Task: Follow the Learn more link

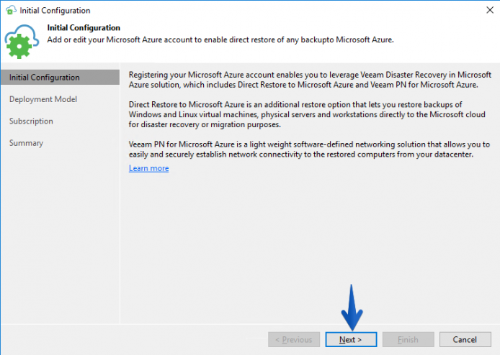Action: coord(148,168)
